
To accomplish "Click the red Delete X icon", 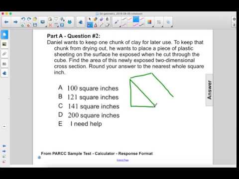I will pos(50,25).
